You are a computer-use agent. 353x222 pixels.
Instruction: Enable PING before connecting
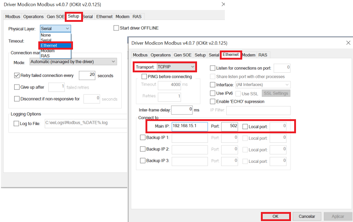coord(144,76)
